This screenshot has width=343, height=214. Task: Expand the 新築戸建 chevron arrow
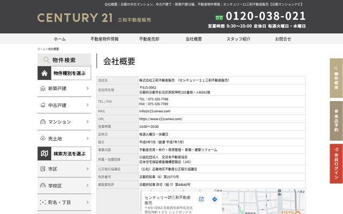(x=87, y=88)
